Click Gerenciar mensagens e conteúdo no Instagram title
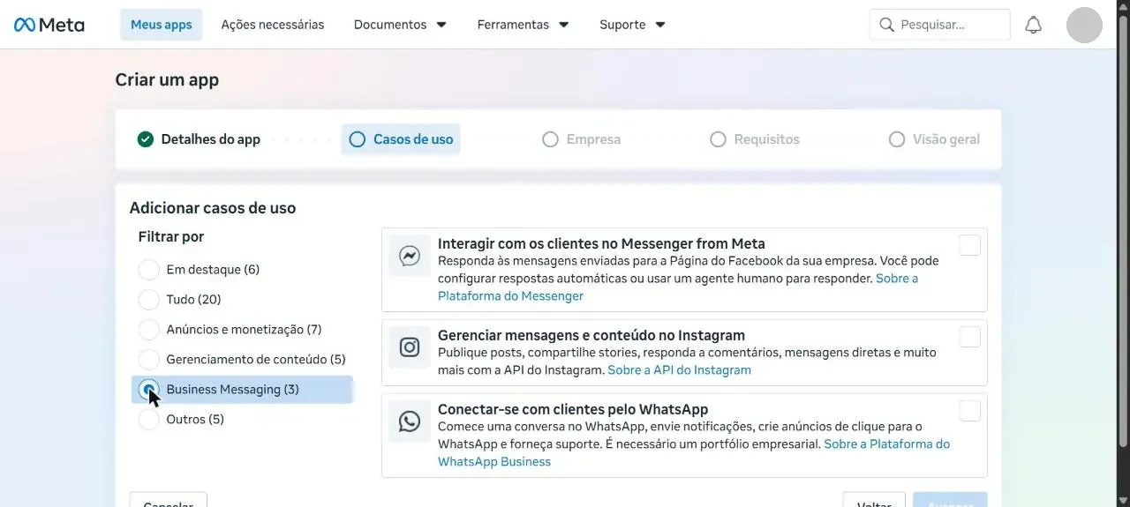This screenshot has width=1130, height=507. pos(591,335)
